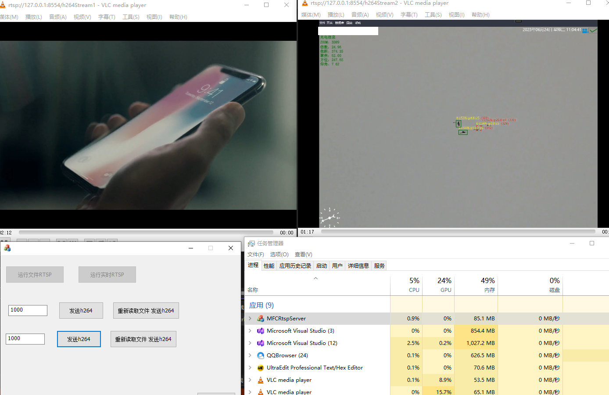This screenshot has width=609, height=395.
Task: Open Task Manager's 选项(O) menu
Action: (x=279, y=255)
